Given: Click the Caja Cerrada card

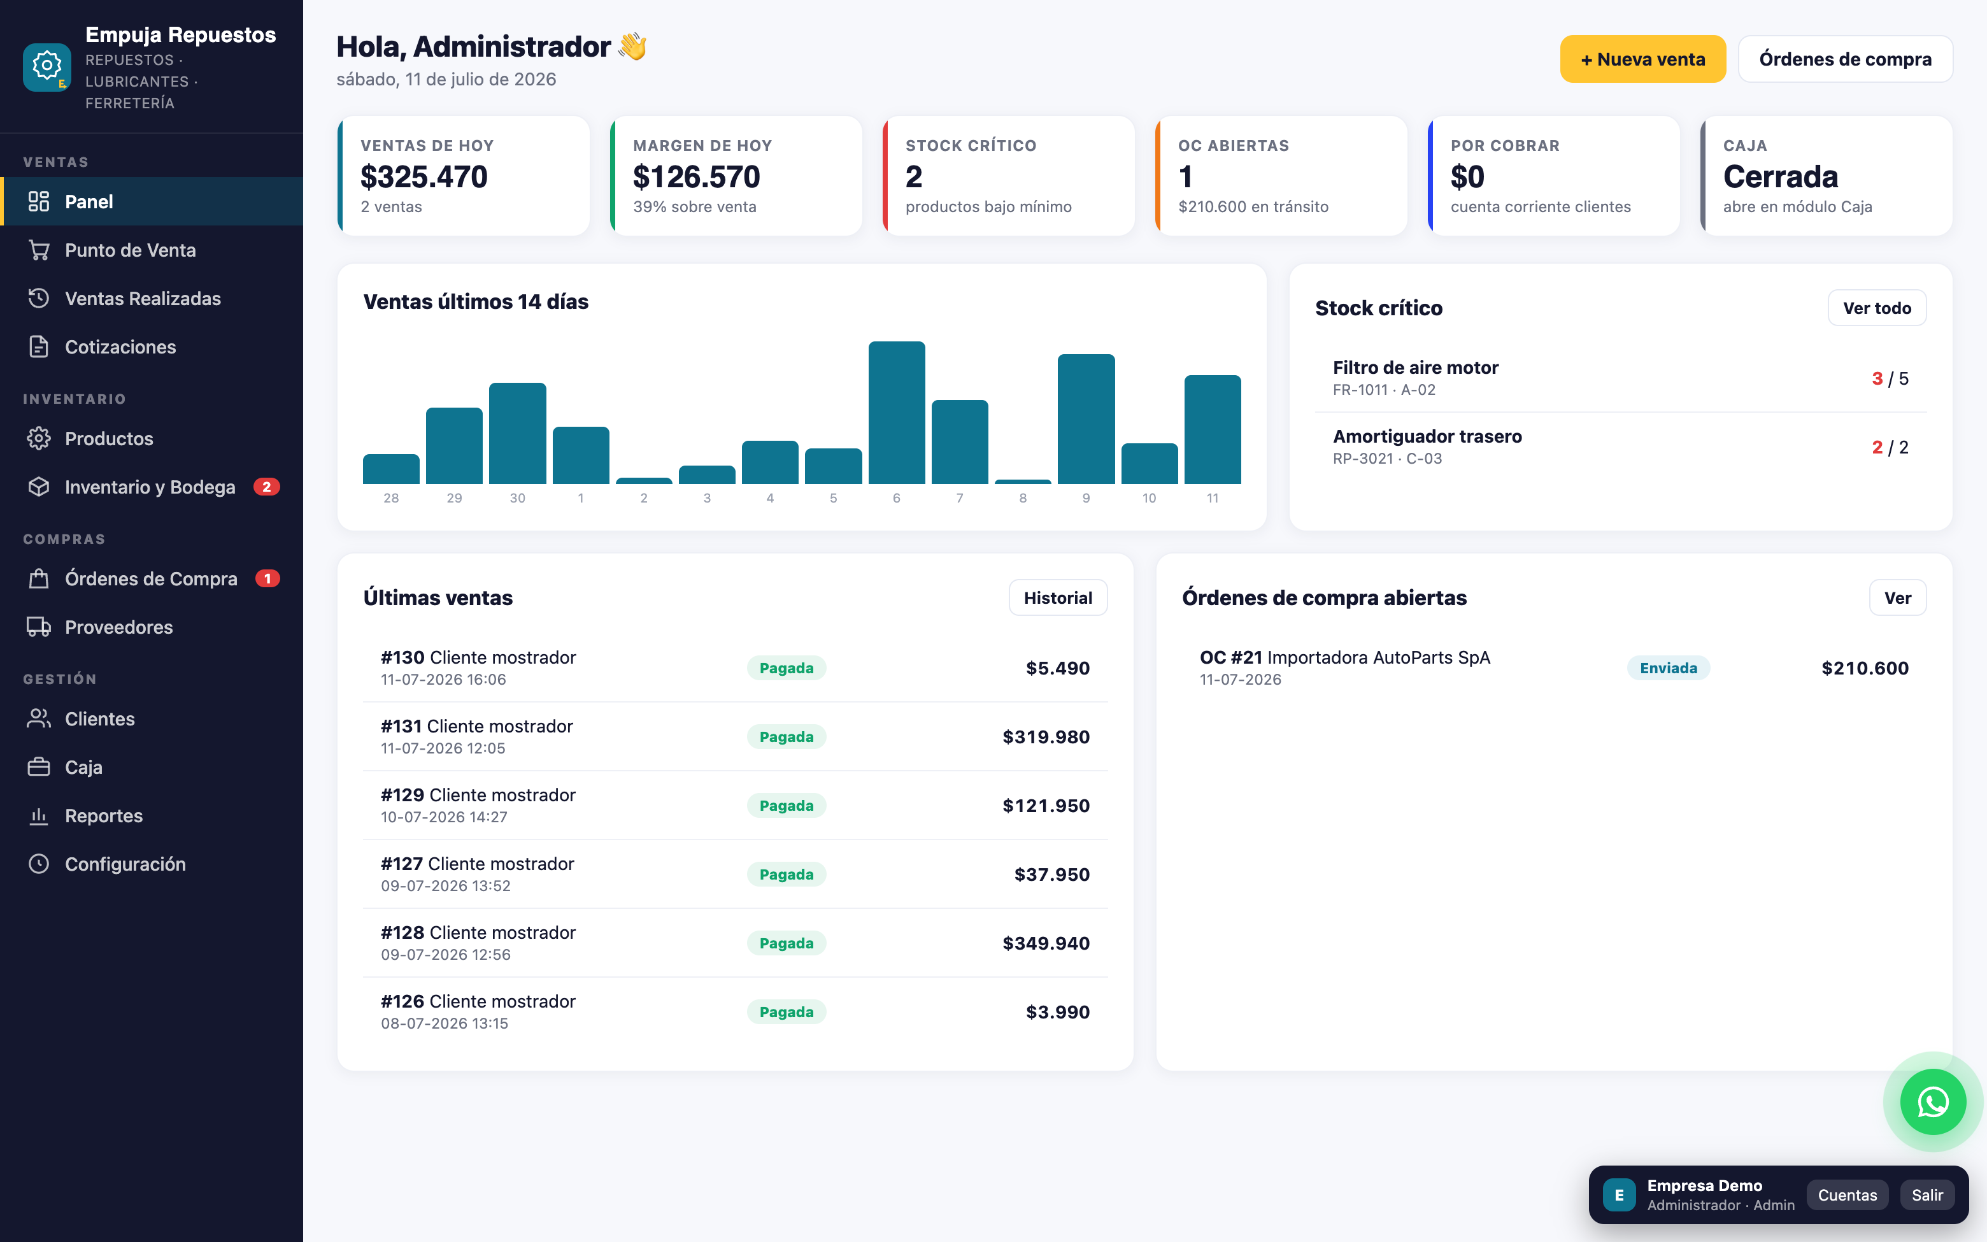Looking at the screenshot, I should click(x=1827, y=176).
